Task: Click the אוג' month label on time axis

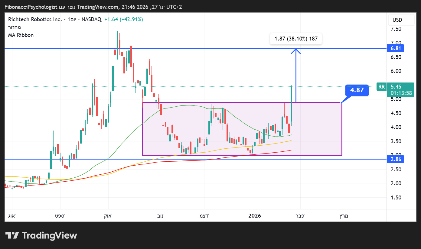Action: 12,216
